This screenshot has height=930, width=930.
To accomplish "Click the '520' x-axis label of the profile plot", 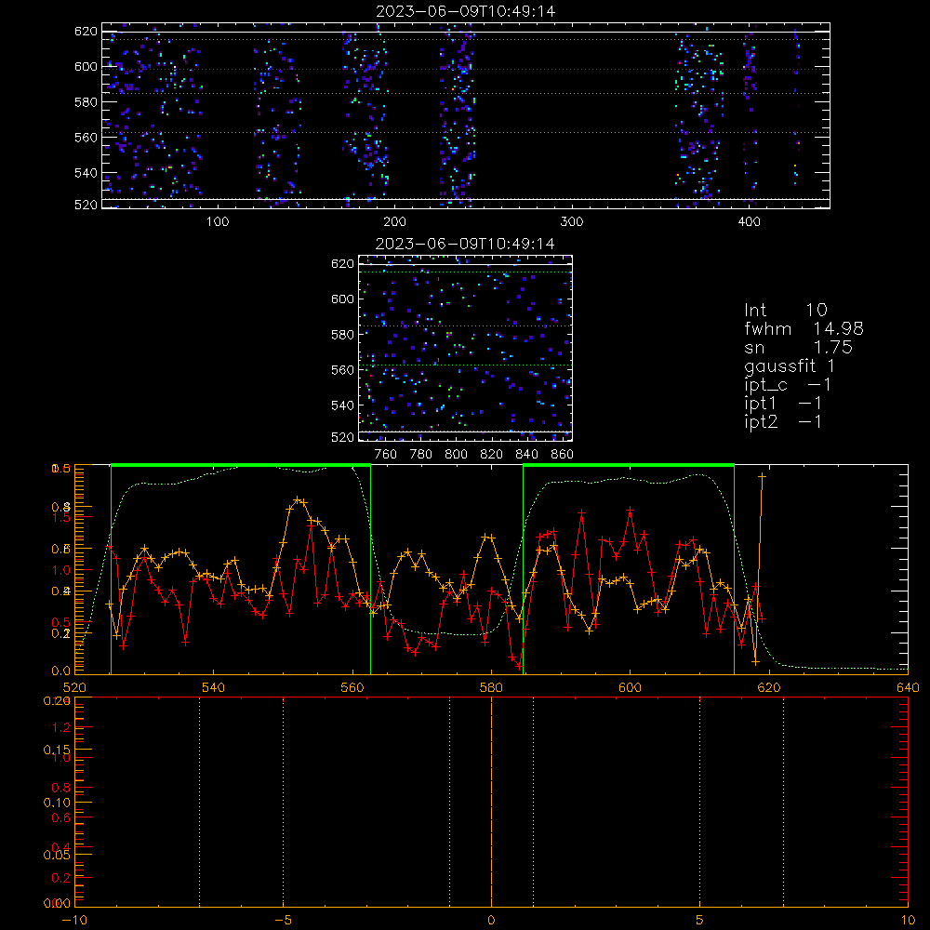I will 74,687.
